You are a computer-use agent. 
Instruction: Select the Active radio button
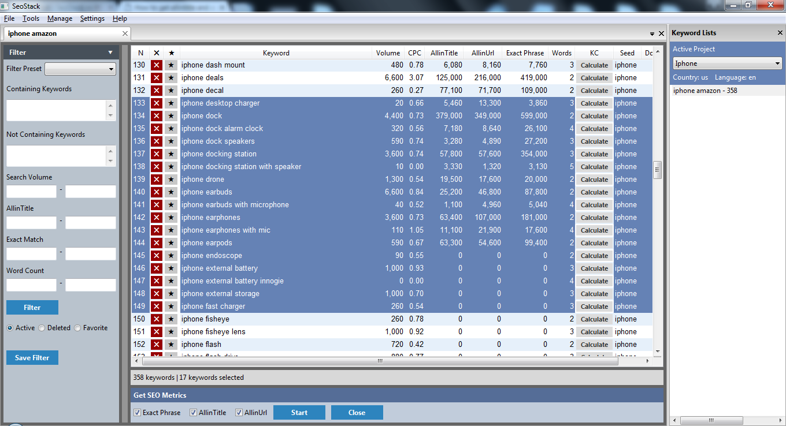click(10, 328)
